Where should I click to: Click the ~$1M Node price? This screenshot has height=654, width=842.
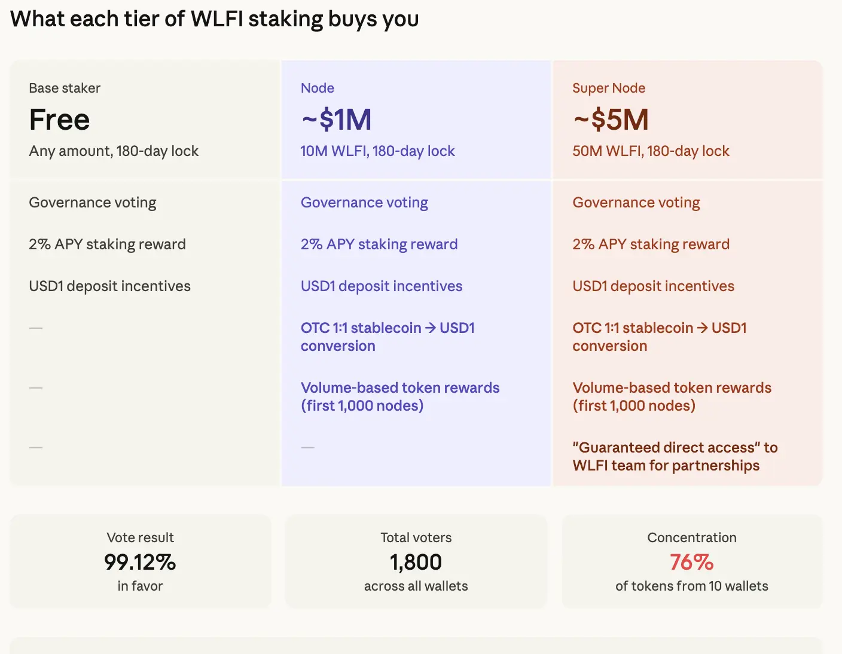[x=336, y=120]
